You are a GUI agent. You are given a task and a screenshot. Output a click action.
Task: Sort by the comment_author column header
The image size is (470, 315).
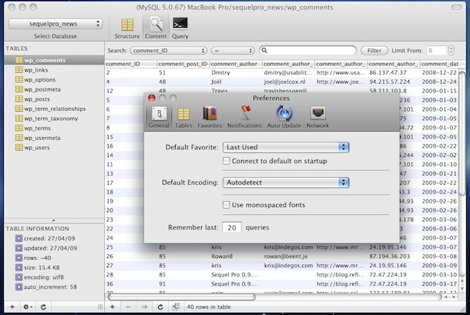(x=236, y=64)
